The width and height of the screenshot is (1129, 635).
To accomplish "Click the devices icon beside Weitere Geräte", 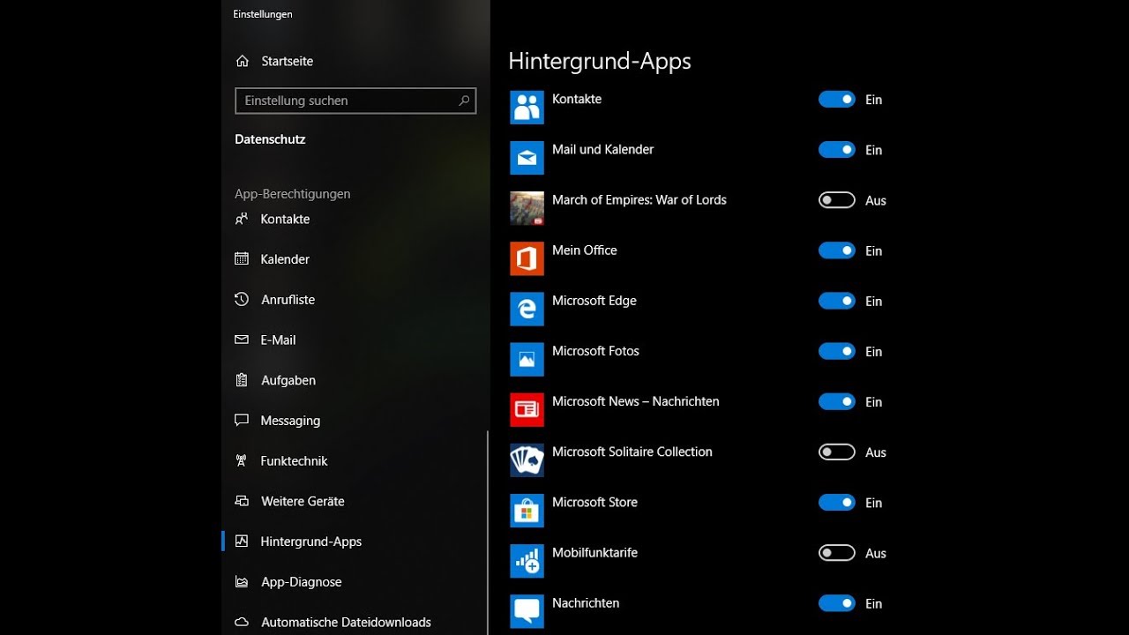I will pos(242,501).
